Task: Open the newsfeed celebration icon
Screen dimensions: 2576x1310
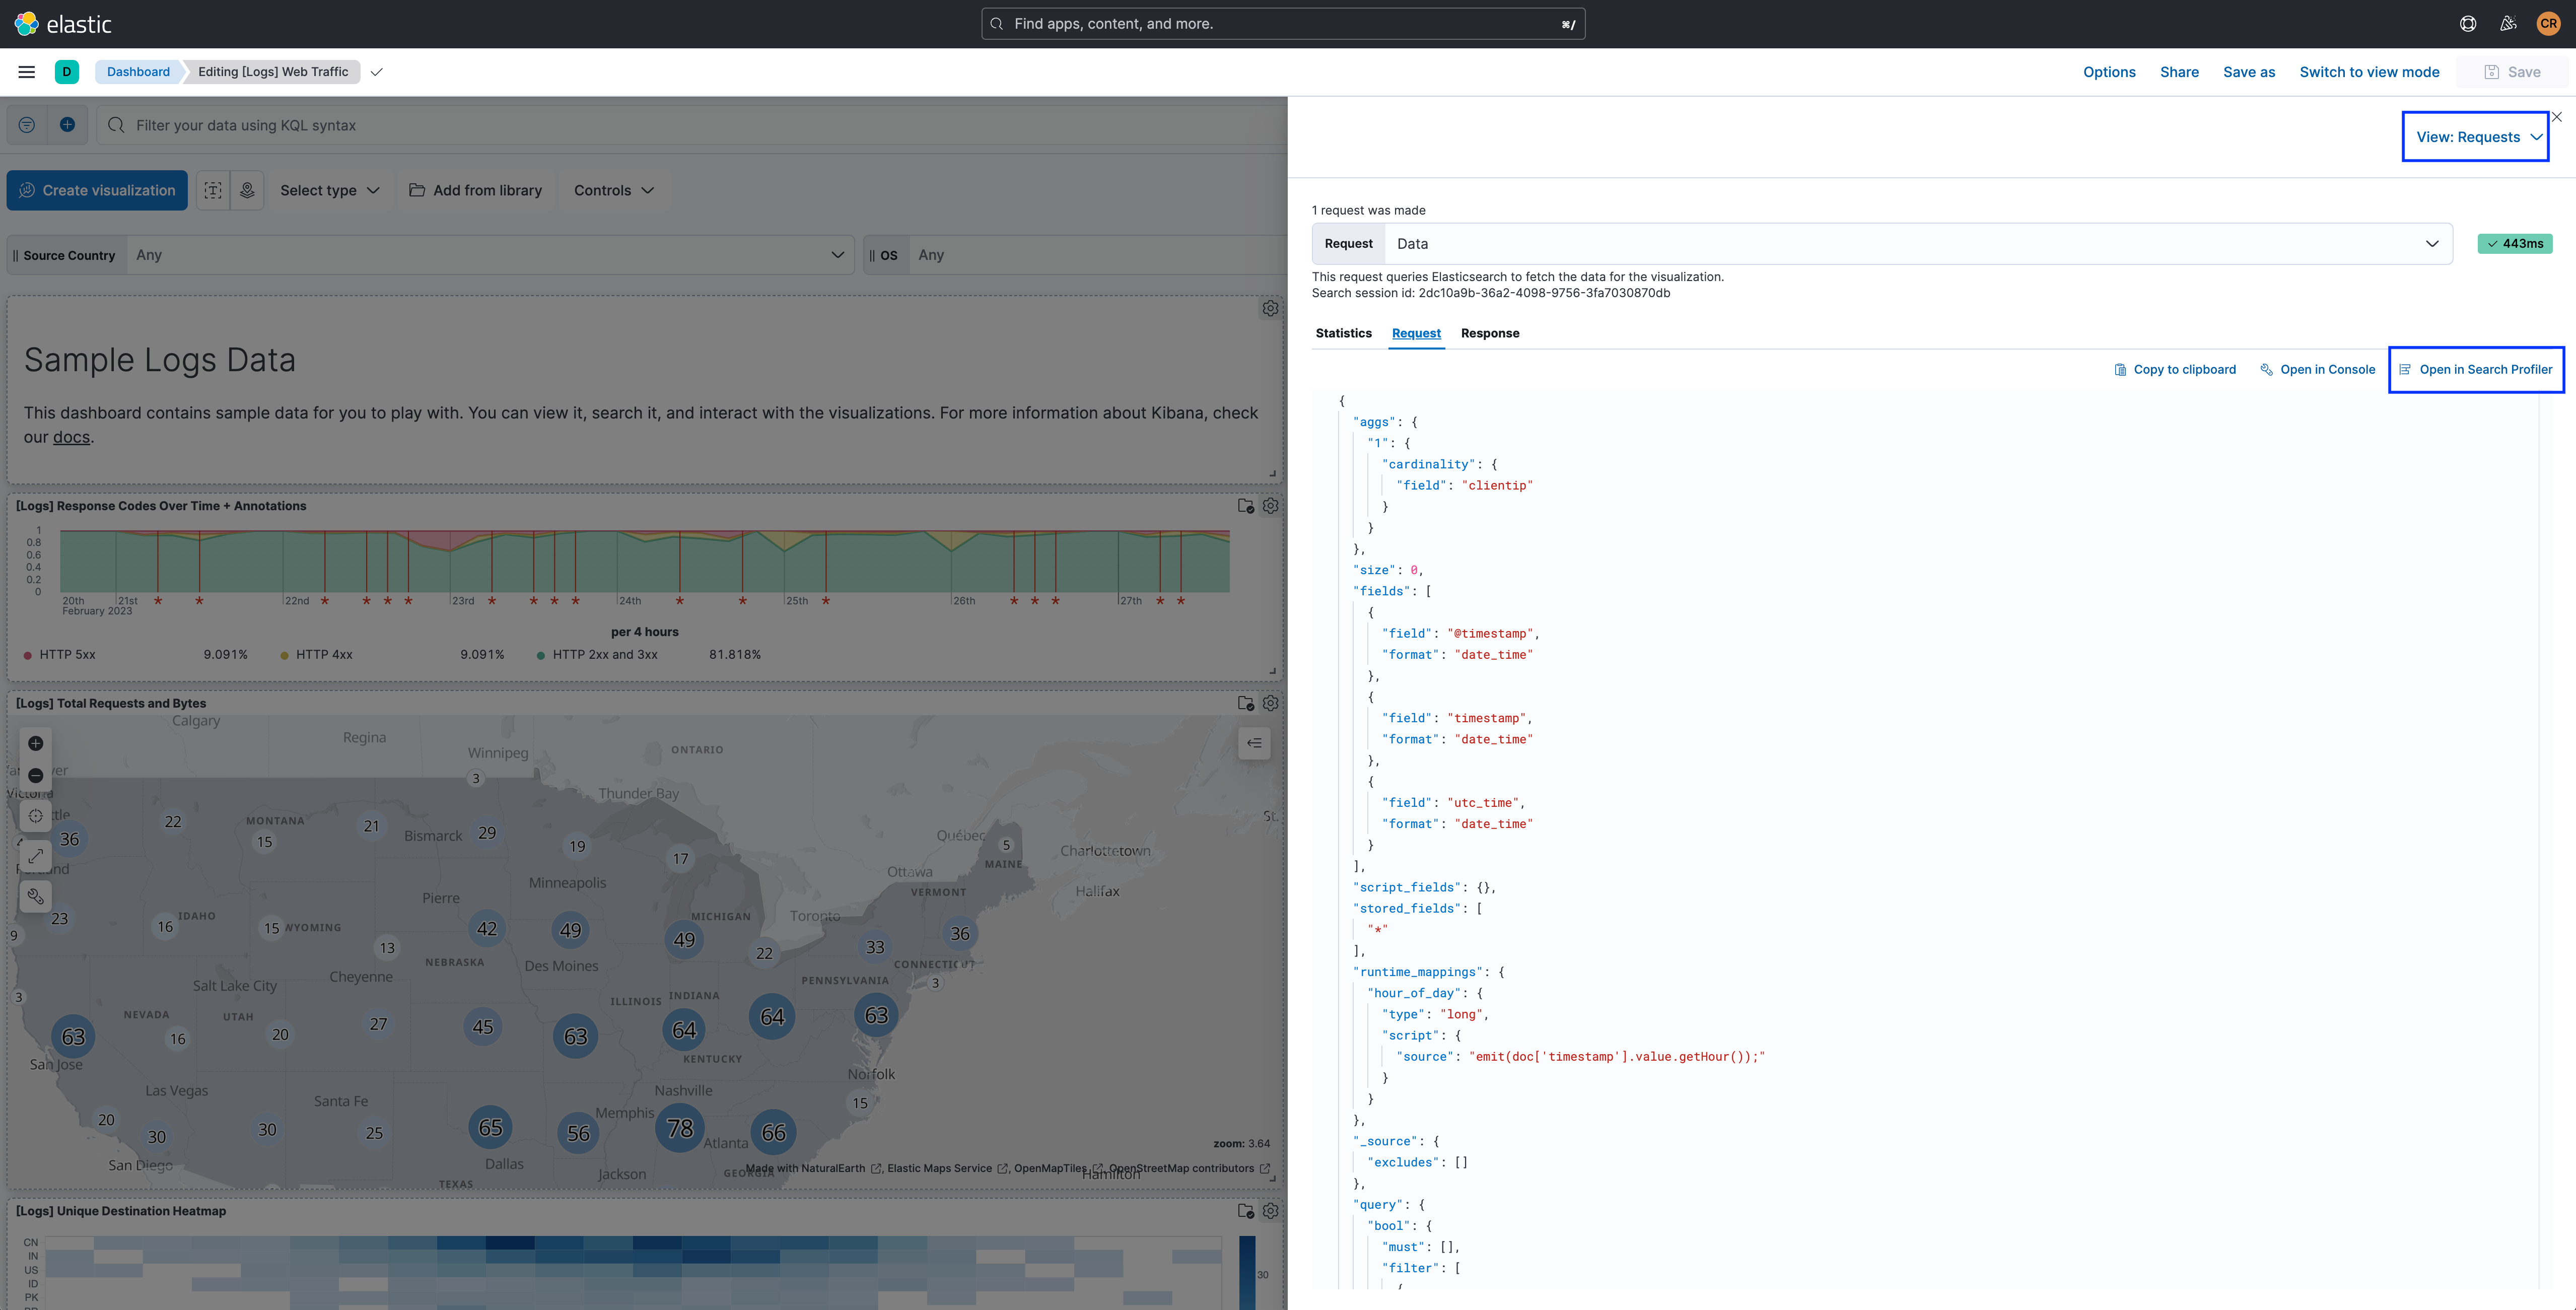Action: (x=2508, y=24)
